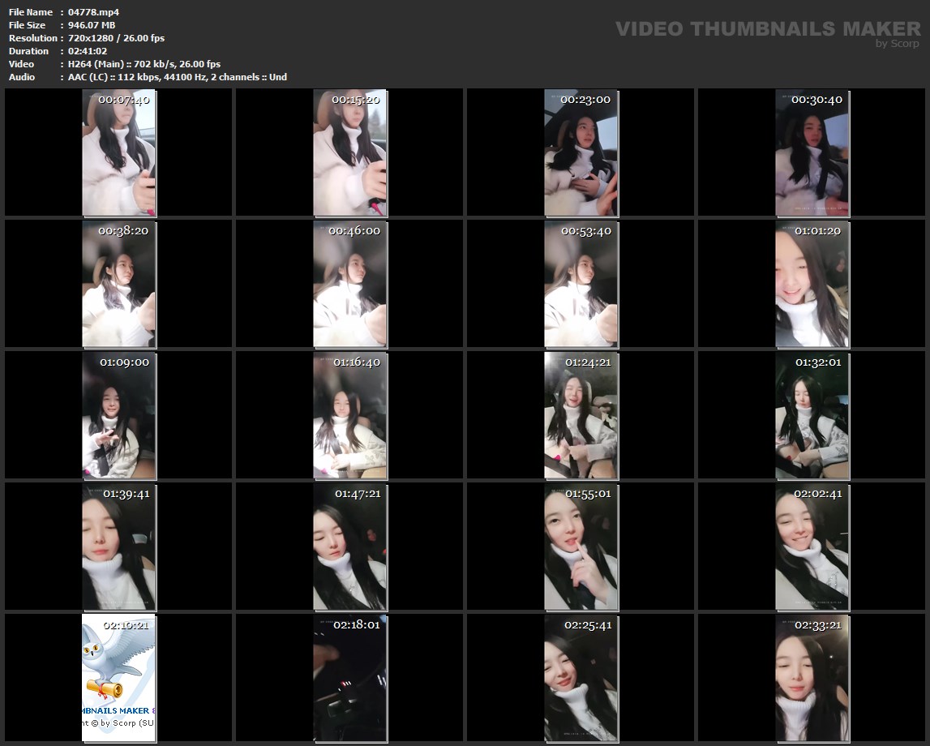The image size is (930, 746).
Task: Click the frame stamped 00:53:40
Action: click(x=581, y=284)
